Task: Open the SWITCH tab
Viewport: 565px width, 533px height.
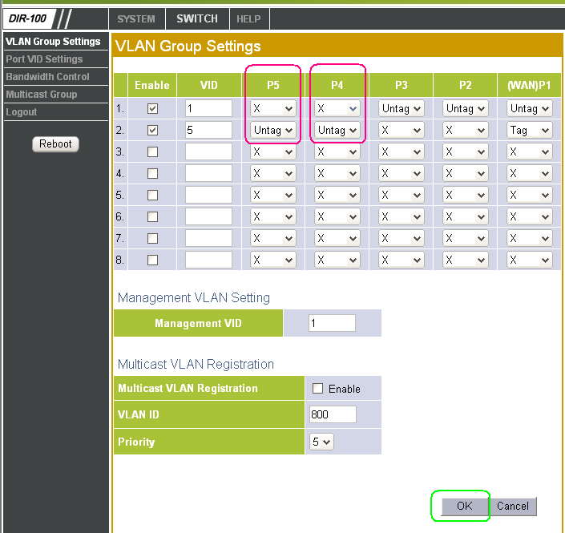Action: pos(196,18)
